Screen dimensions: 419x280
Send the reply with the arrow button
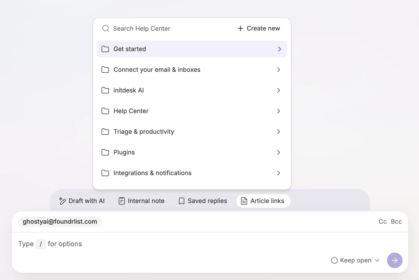pos(395,260)
